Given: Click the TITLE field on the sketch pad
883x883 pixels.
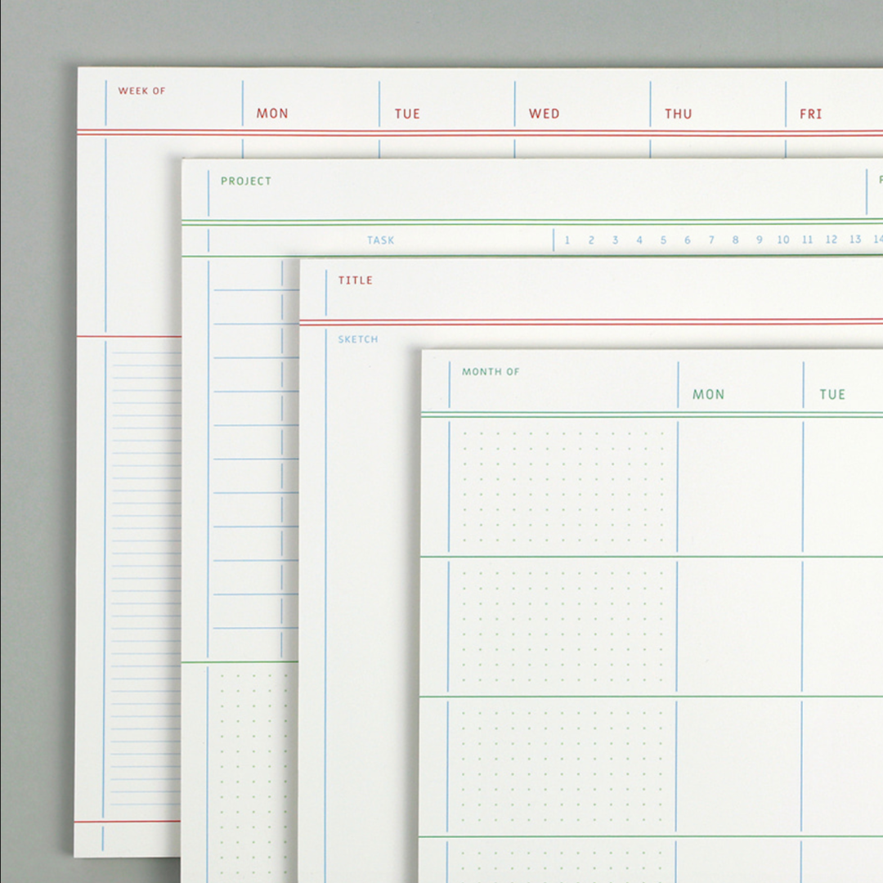Looking at the screenshot, I should [356, 280].
